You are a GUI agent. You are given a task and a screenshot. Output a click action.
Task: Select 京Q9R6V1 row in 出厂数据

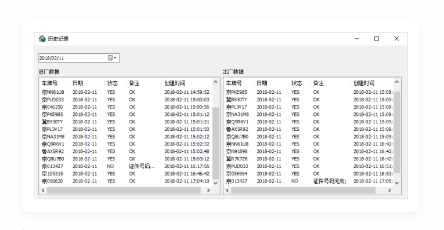click(x=309, y=122)
